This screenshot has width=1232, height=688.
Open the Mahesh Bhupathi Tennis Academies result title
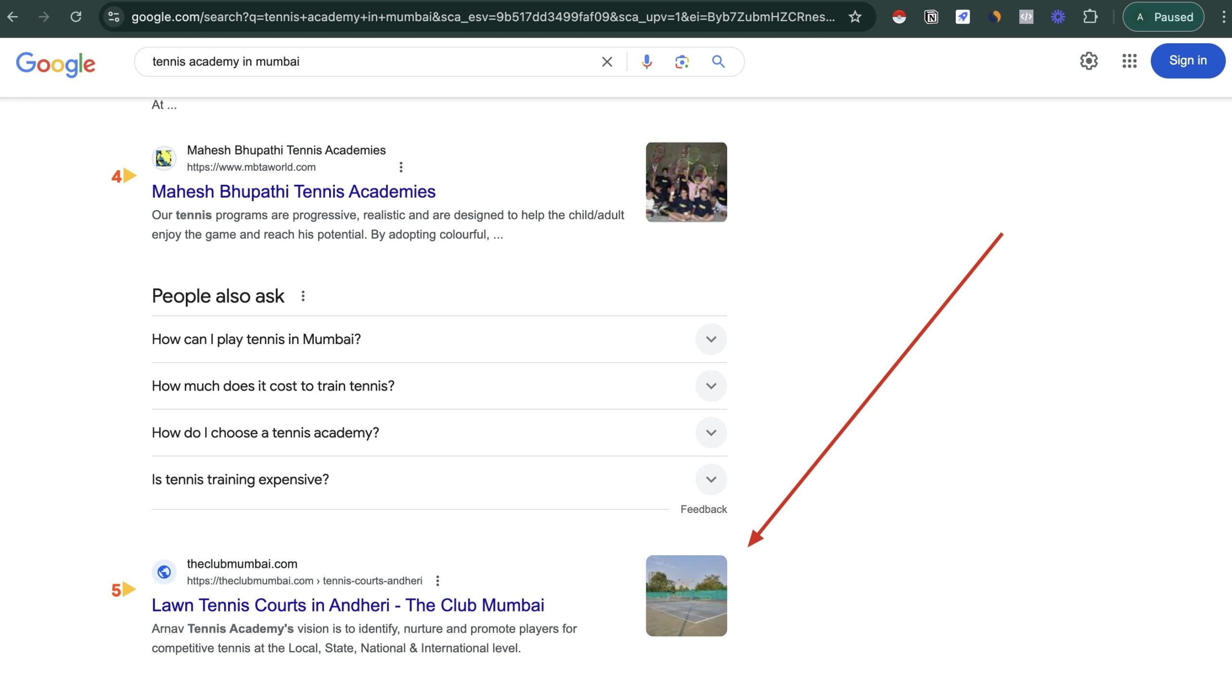pyautogui.click(x=294, y=191)
